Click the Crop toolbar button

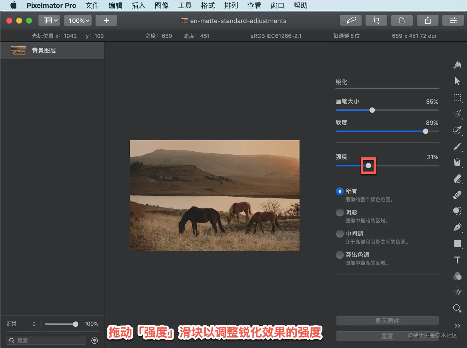coord(376,21)
